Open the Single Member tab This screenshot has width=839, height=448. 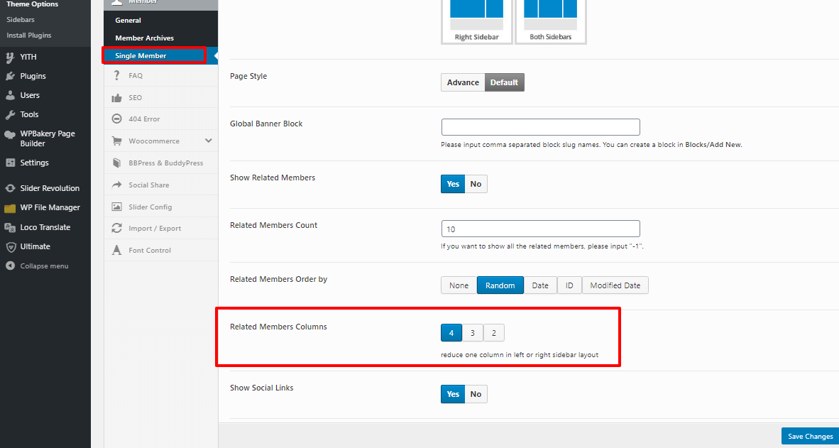coord(161,55)
